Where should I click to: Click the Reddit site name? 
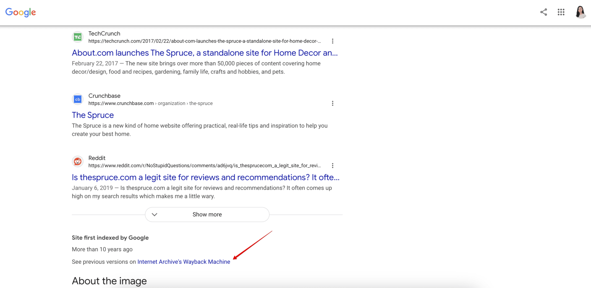pyautogui.click(x=97, y=158)
